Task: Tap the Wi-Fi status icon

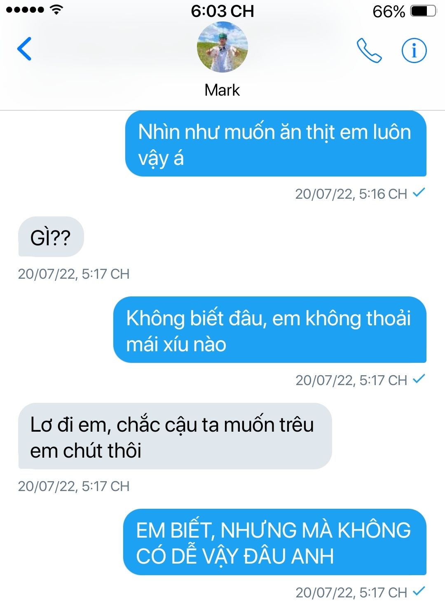Action: 56,10
